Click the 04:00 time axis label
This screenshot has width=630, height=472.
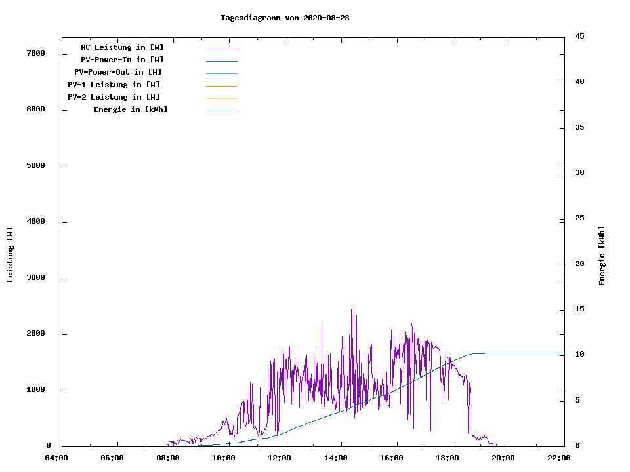[x=56, y=458]
